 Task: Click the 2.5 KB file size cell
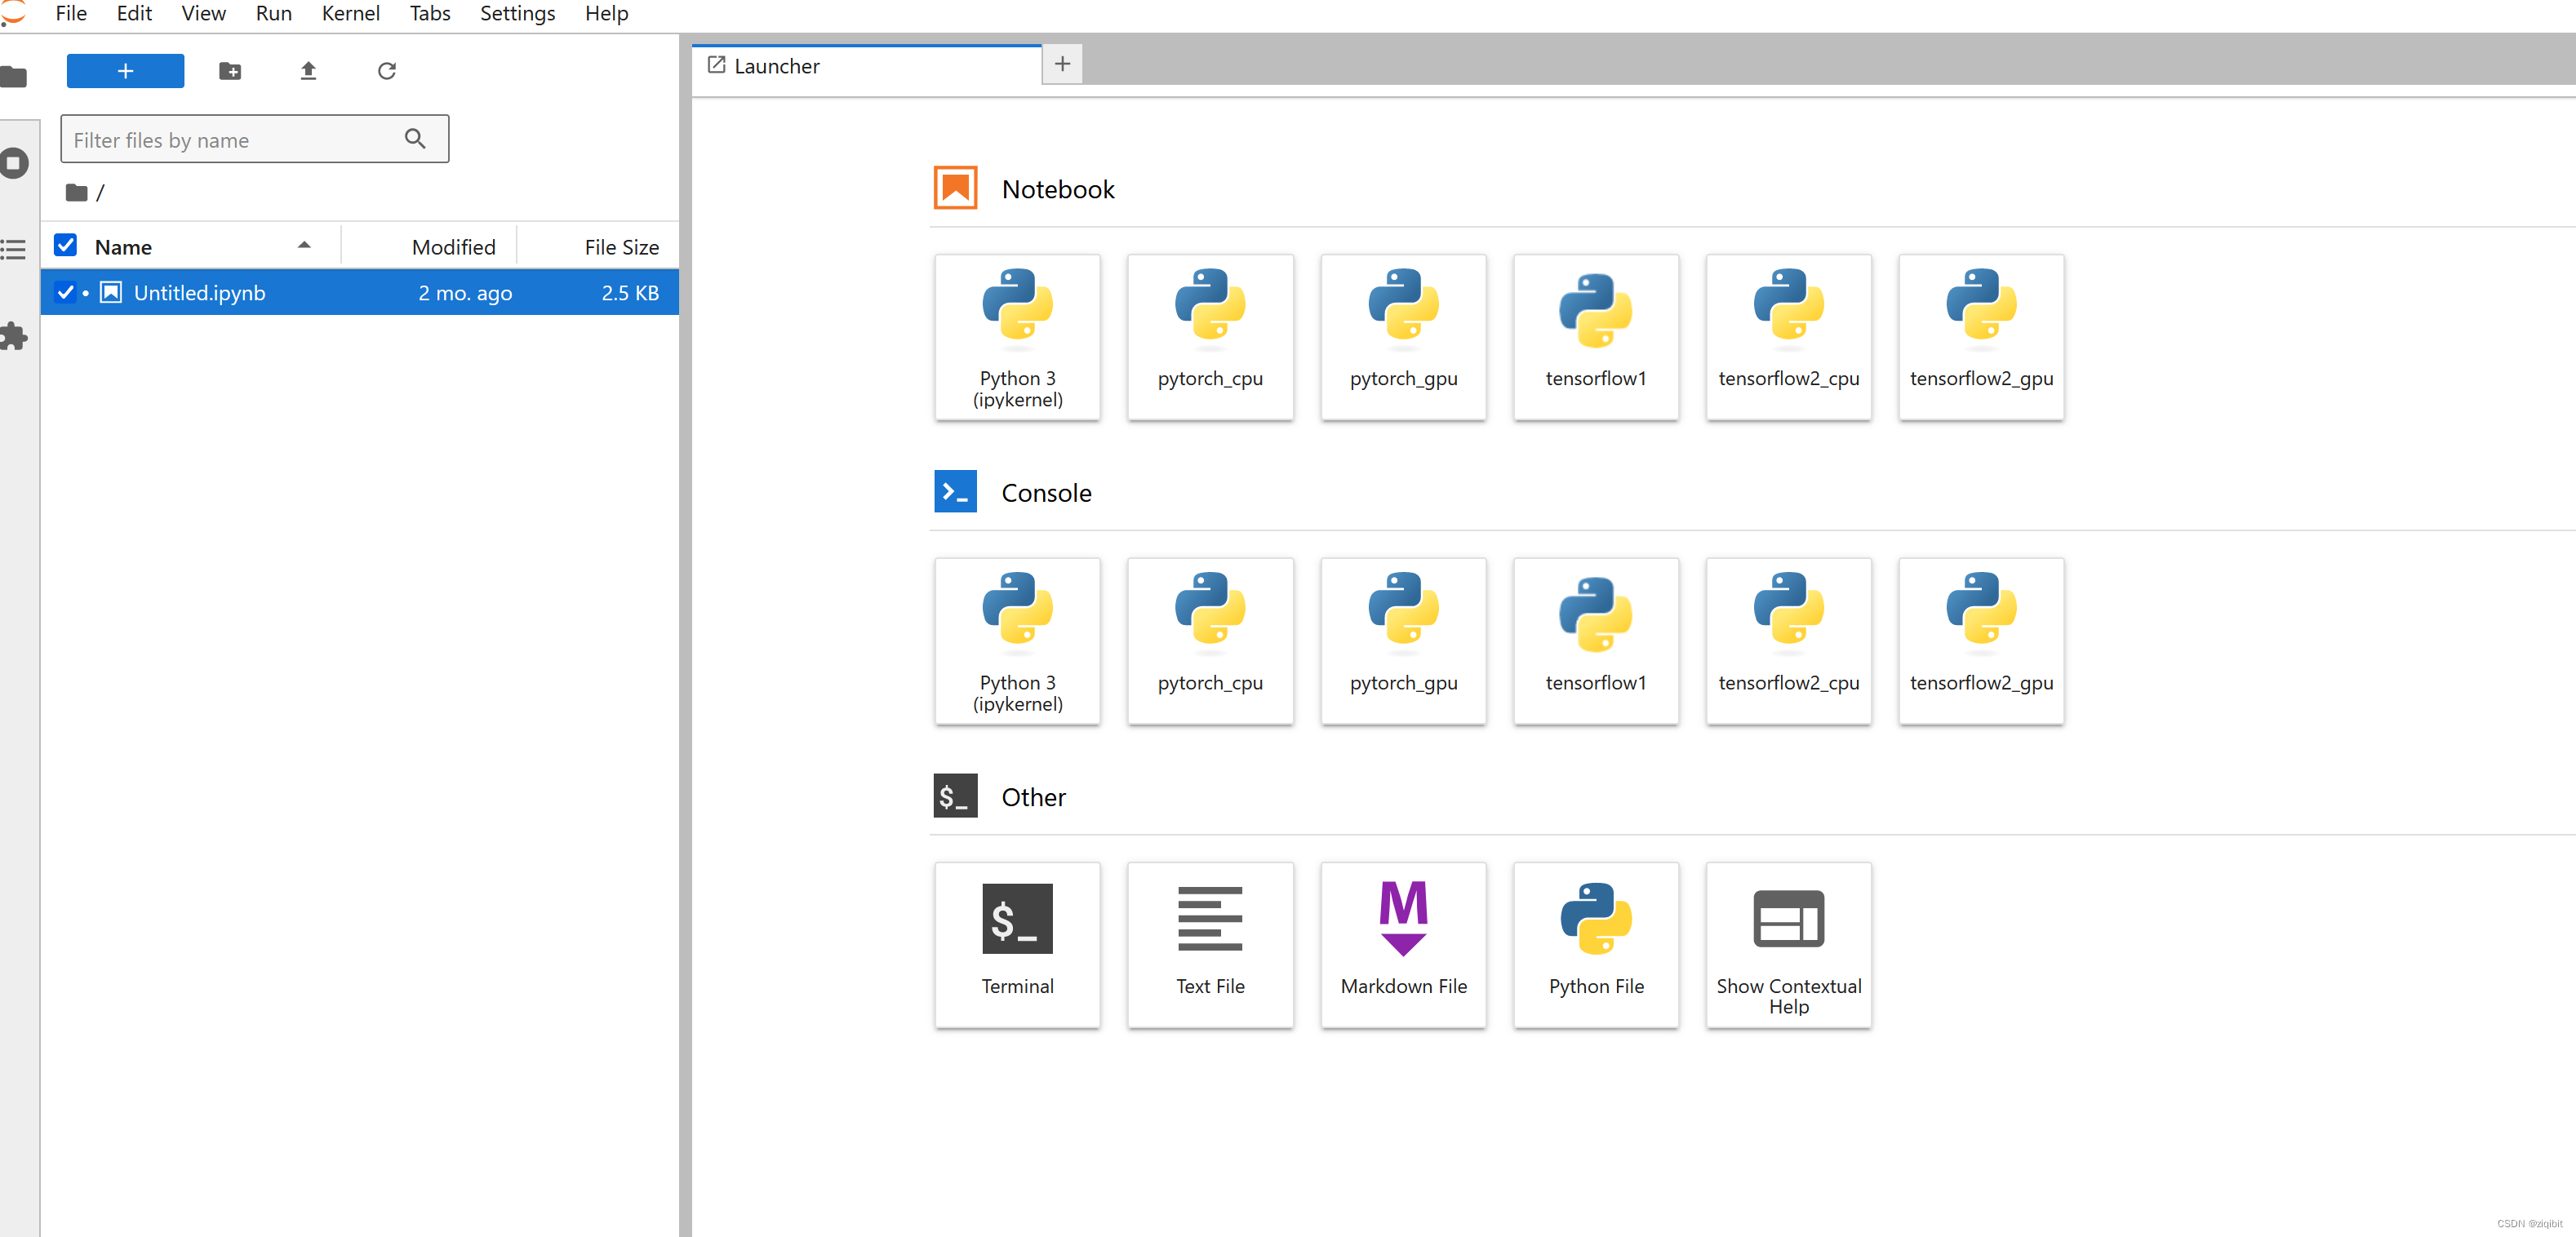(x=630, y=293)
